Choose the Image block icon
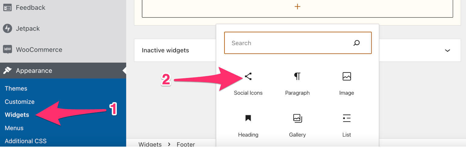The height and width of the screenshot is (159, 466). tap(346, 76)
